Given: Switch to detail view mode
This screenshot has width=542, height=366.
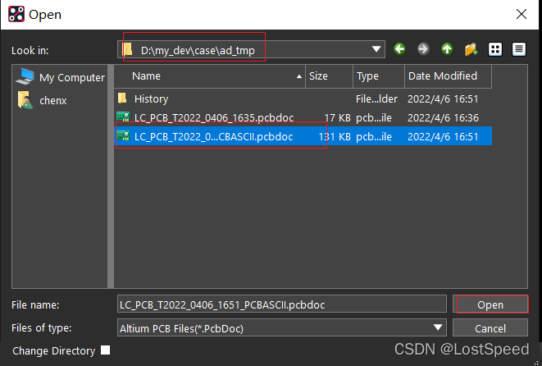Looking at the screenshot, I should 518,49.
